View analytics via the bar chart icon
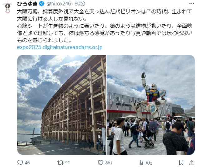This screenshot has width=200, height=167. (141, 163)
